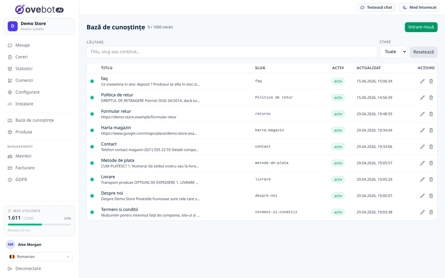The height and width of the screenshot is (278, 445).
Task: Delete the Livrare entry
Action: [x=431, y=179]
